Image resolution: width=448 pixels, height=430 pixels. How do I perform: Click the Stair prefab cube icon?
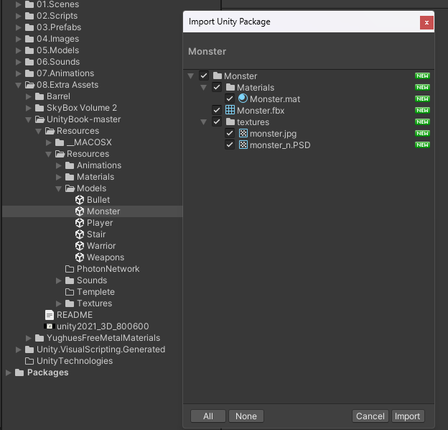point(80,234)
